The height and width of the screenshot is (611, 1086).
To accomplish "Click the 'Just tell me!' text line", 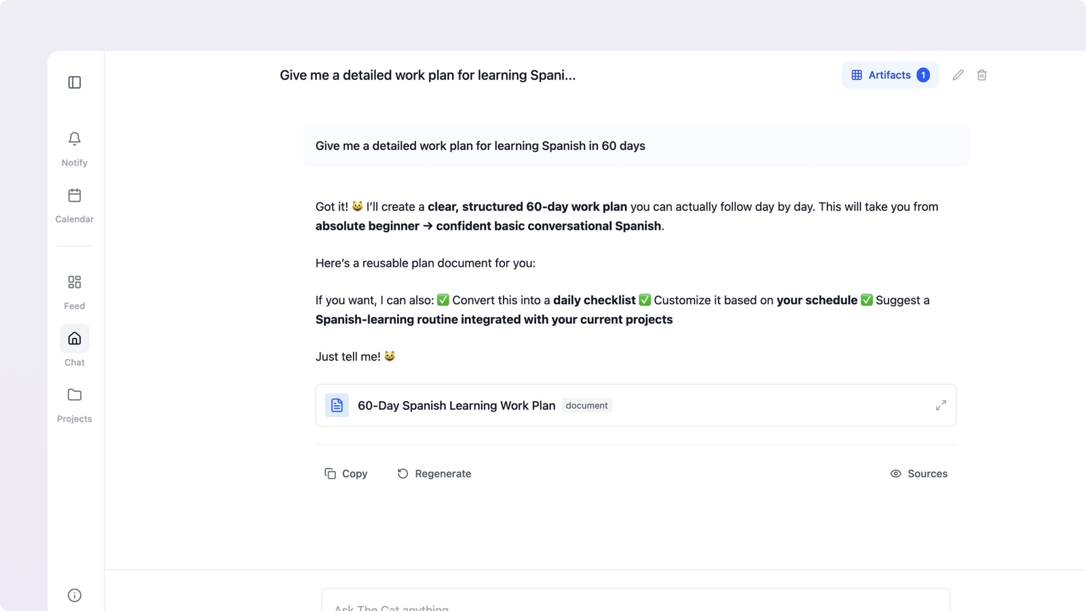I will click(355, 356).
